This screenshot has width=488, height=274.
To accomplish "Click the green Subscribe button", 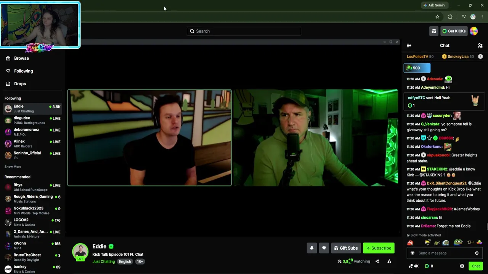I will (x=379, y=248).
